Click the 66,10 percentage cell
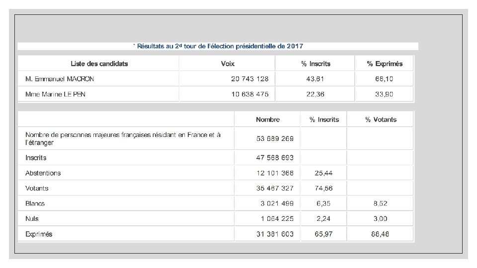This screenshot has width=477, height=268. click(x=385, y=79)
